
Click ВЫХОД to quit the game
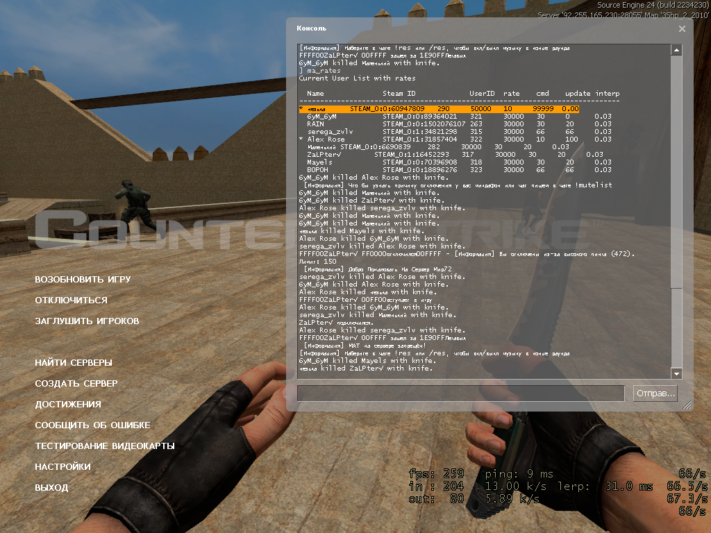[51, 488]
